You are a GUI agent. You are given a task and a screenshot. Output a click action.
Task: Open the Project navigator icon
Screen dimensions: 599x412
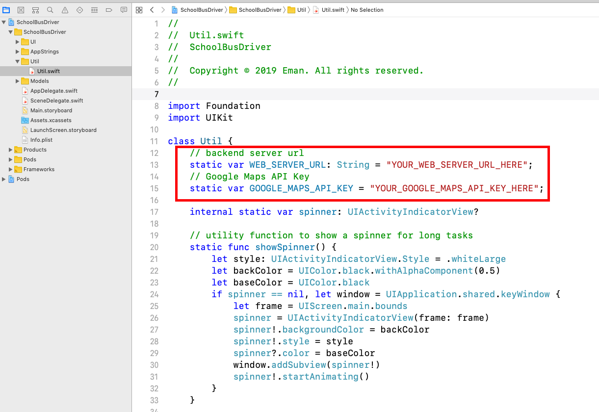6,9
